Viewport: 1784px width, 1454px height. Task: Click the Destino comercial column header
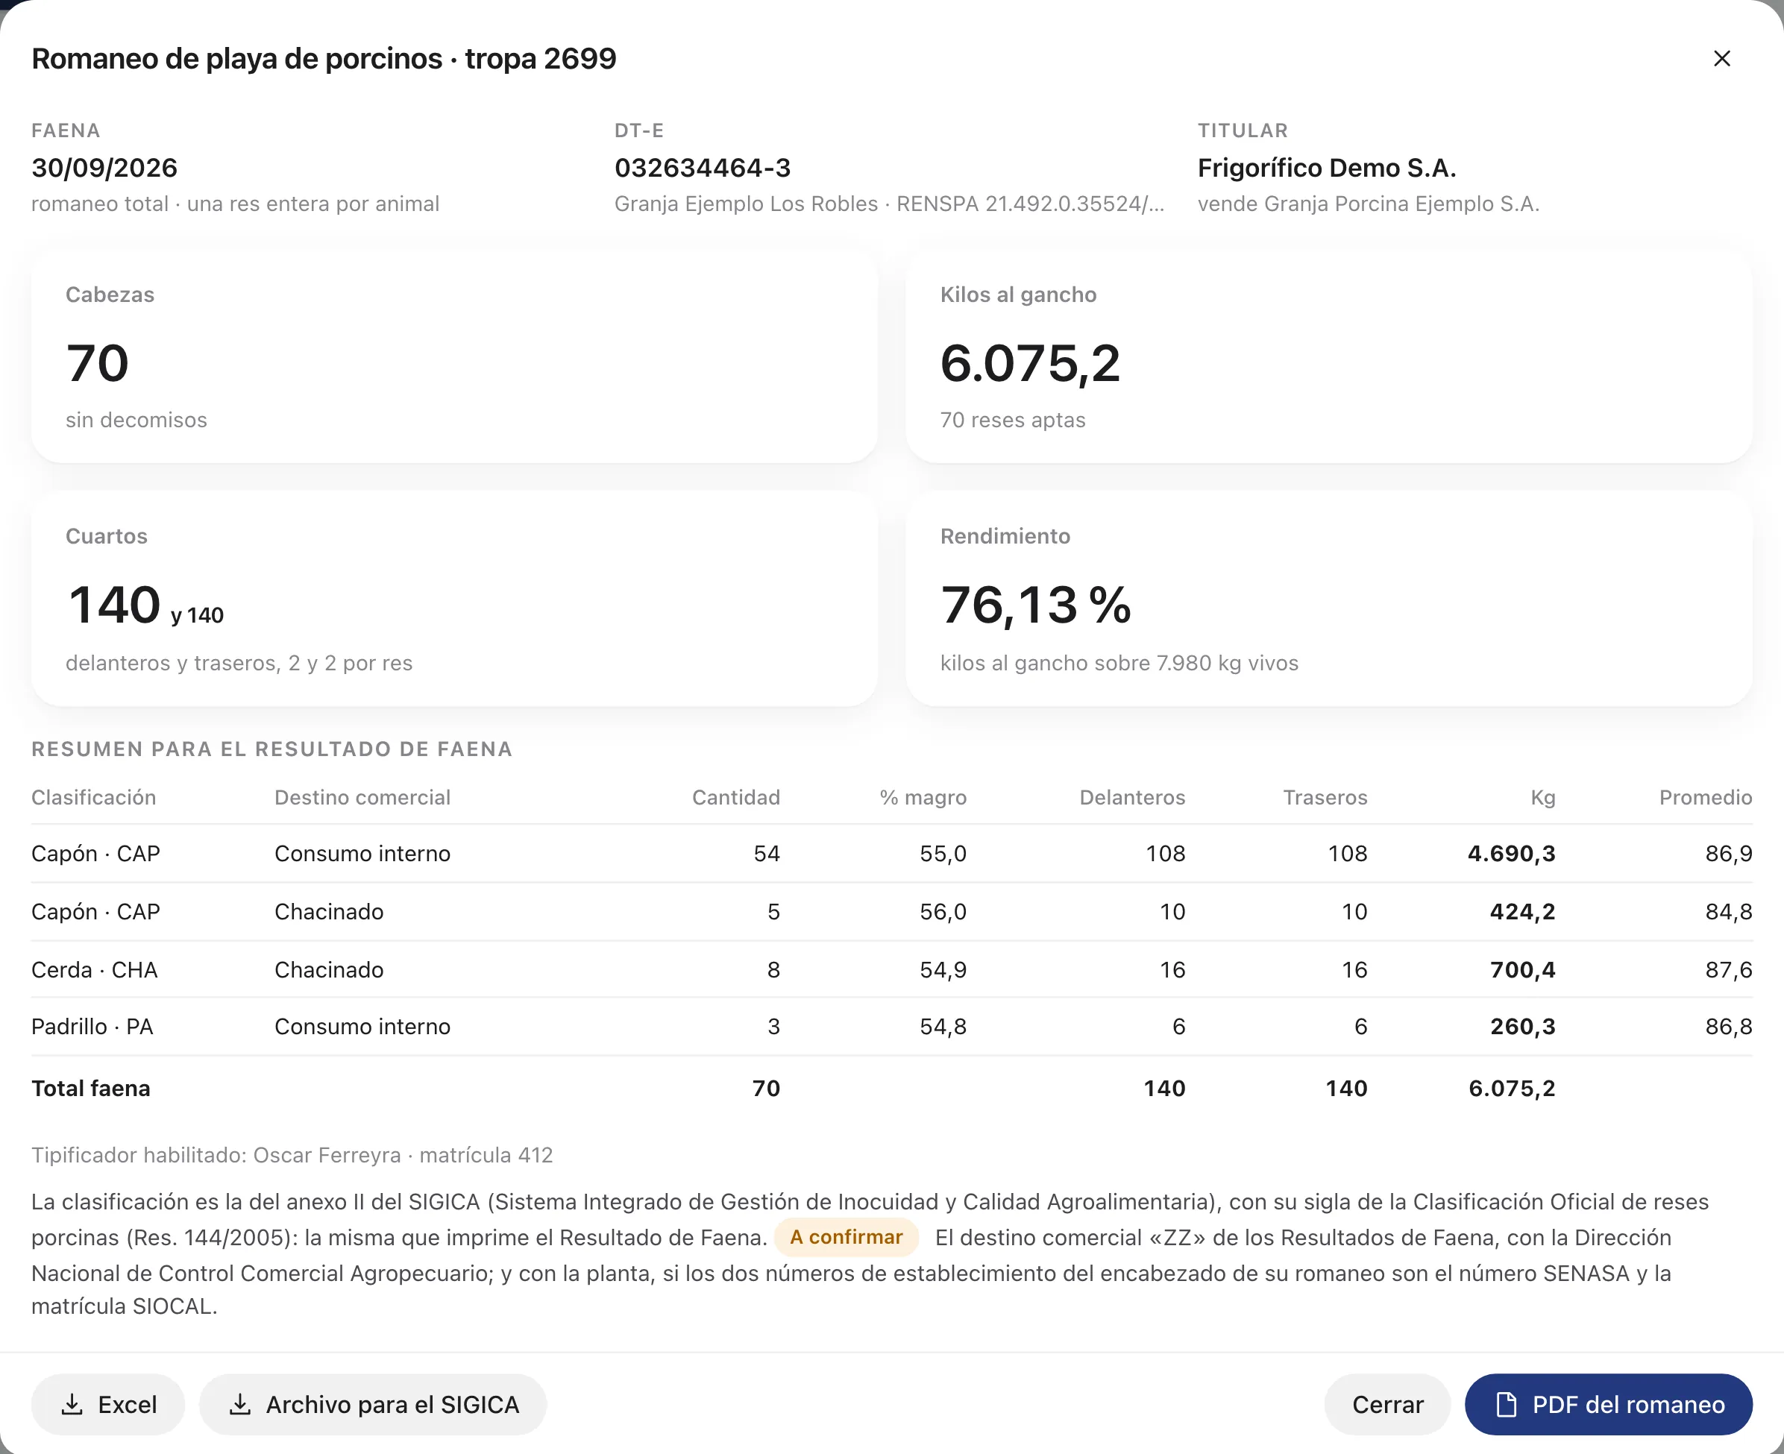point(362,797)
